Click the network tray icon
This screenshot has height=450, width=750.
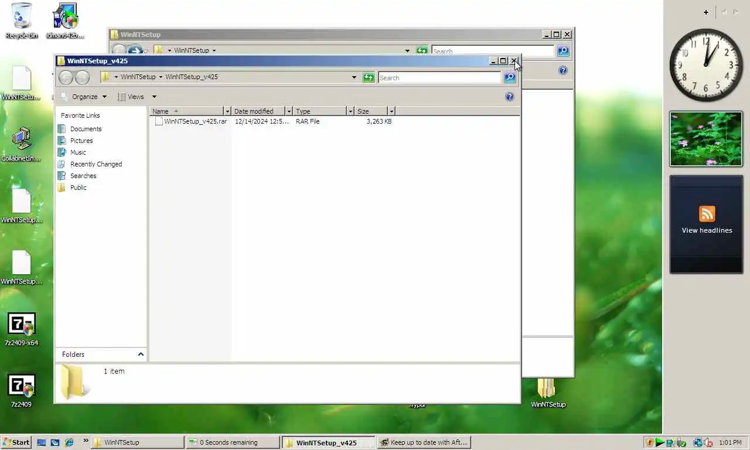pyautogui.click(x=697, y=442)
